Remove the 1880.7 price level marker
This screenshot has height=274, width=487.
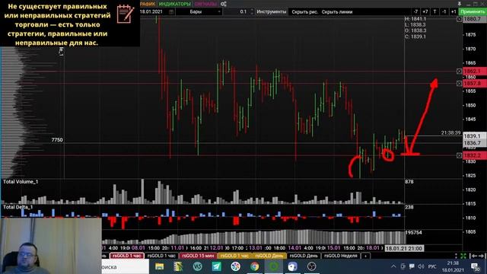(x=460, y=19)
